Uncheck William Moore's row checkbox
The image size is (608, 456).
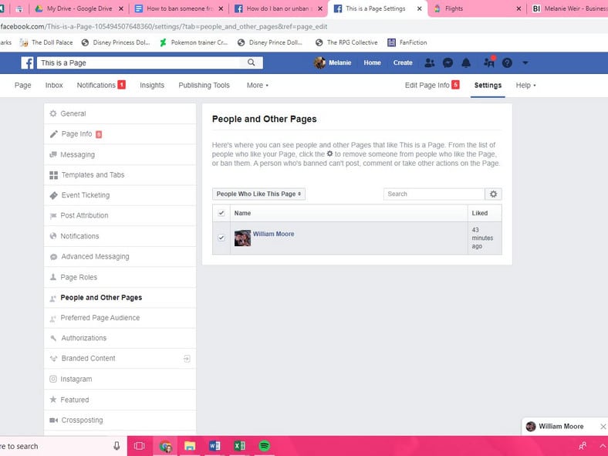221,238
